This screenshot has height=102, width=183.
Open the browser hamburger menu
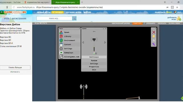165,2
